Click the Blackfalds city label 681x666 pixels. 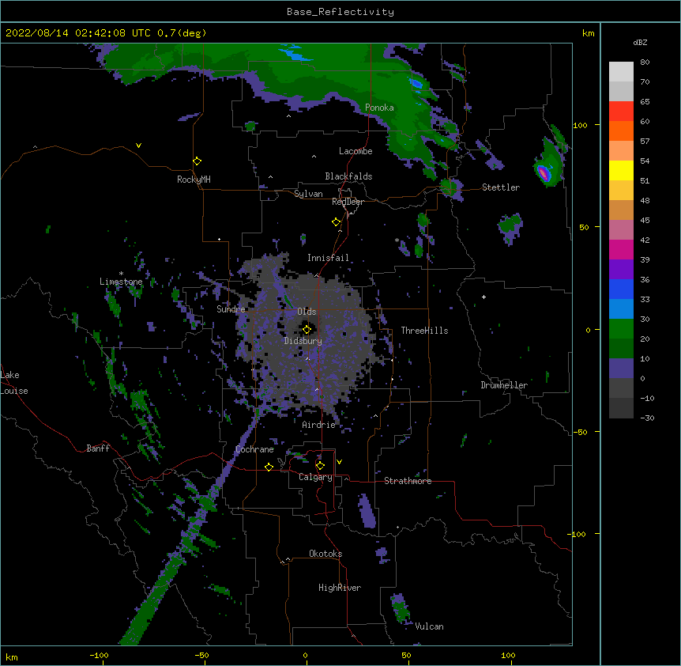pyautogui.click(x=348, y=176)
